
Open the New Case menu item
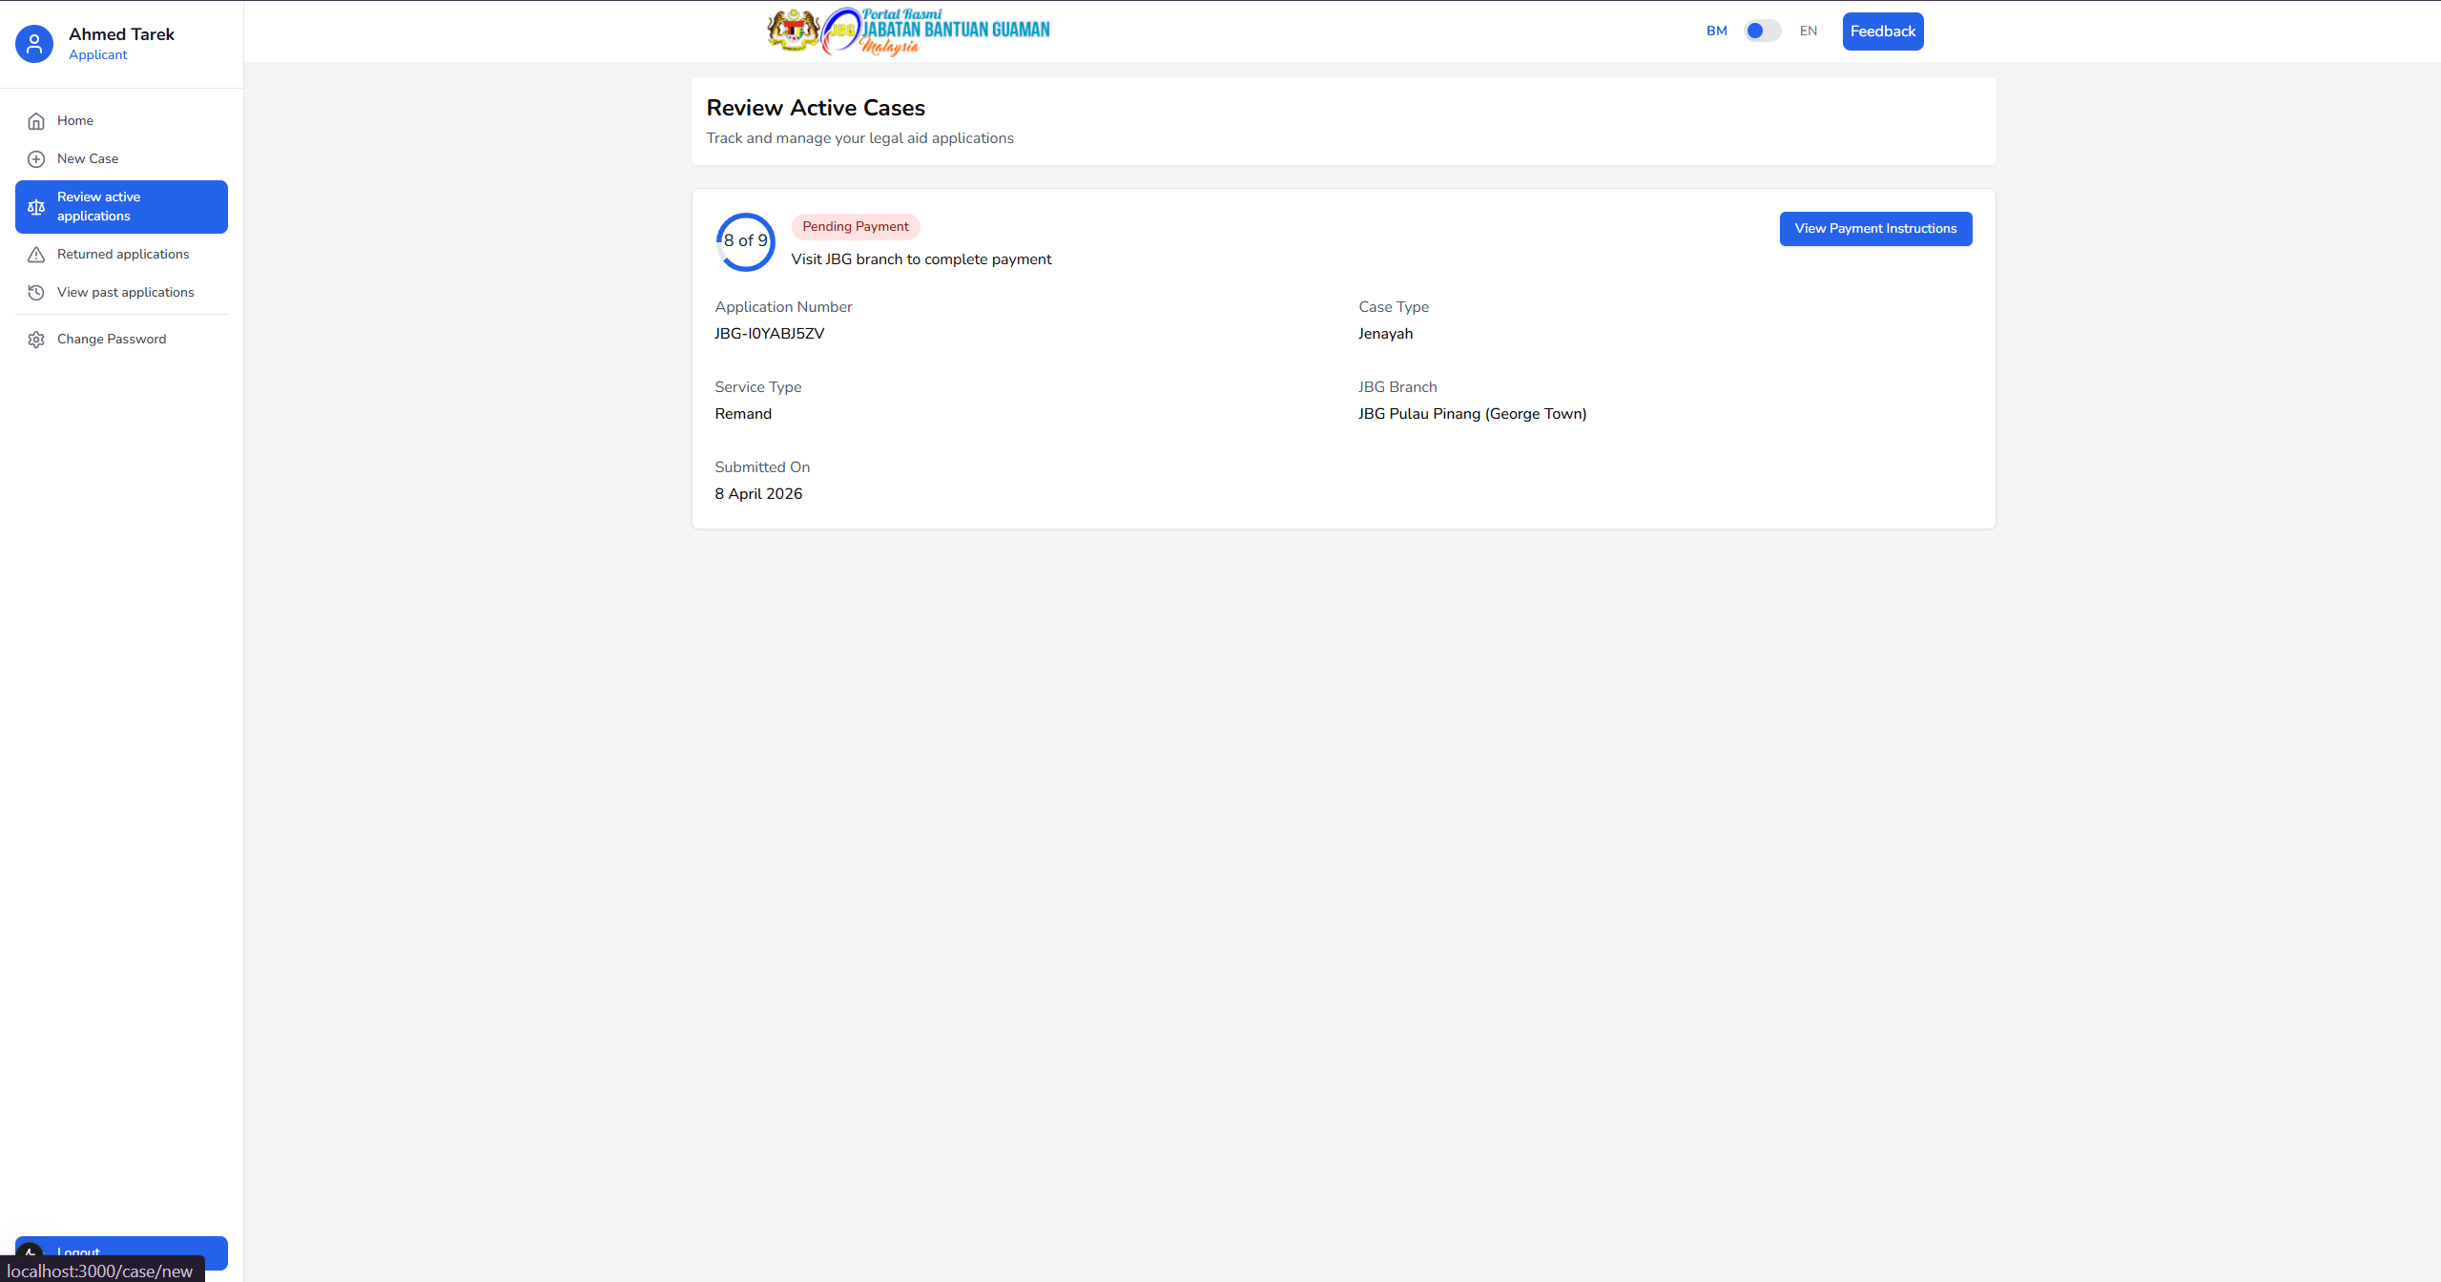pyautogui.click(x=88, y=159)
